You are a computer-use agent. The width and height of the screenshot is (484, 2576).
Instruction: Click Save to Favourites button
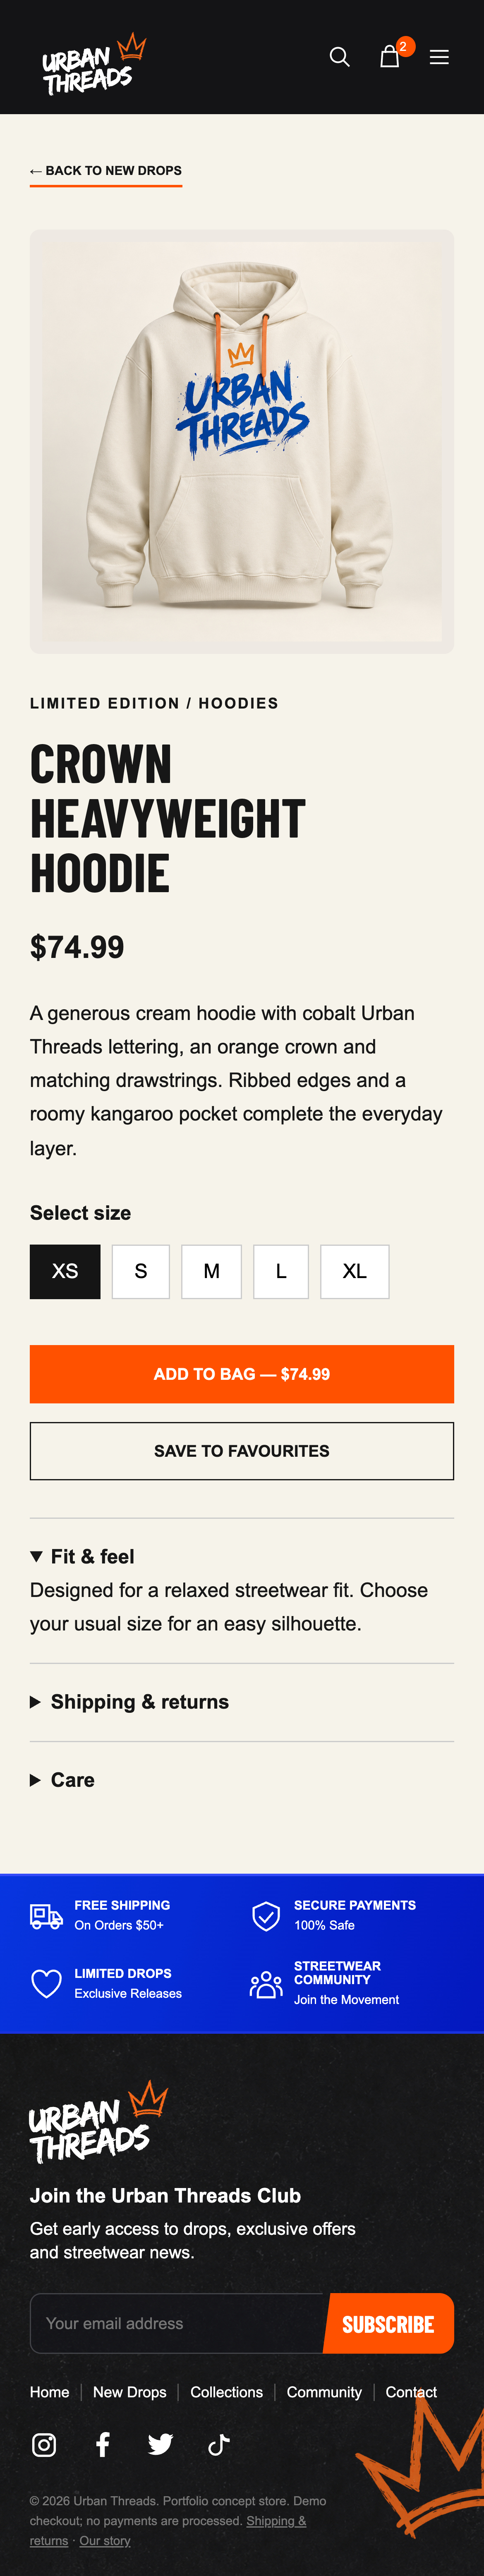click(x=242, y=1451)
